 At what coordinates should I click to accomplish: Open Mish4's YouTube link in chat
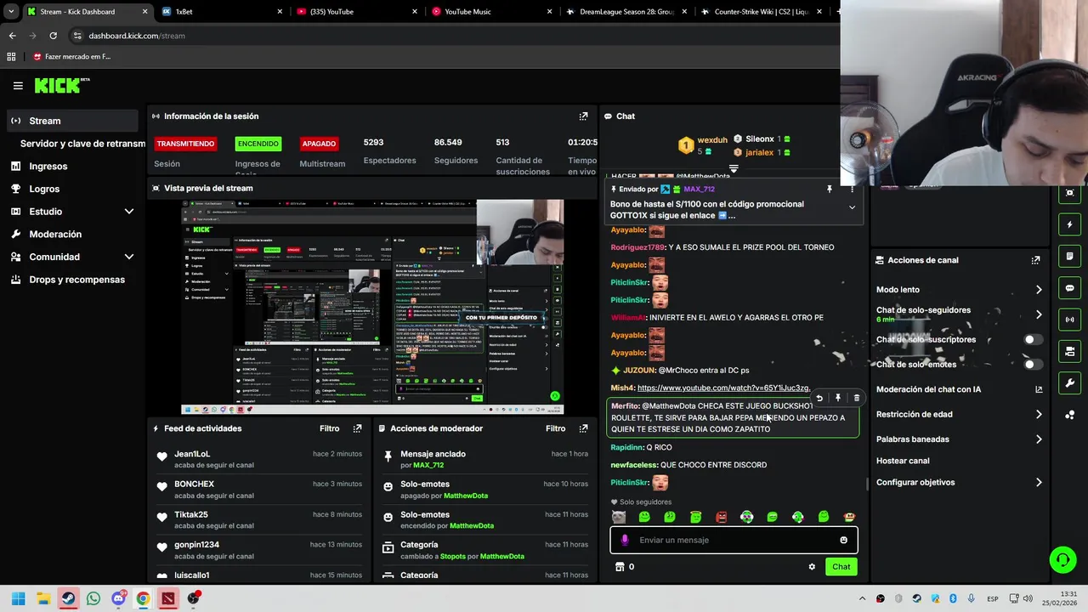tap(723, 388)
